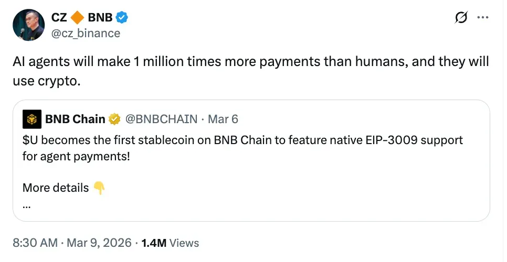Open the @cz_binance handle link
Viewport: 507px width, 262px height.
(x=86, y=33)
